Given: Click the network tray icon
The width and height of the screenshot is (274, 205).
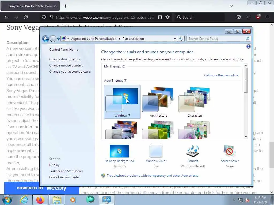Looking at the screenshot, I should [241, 200].
